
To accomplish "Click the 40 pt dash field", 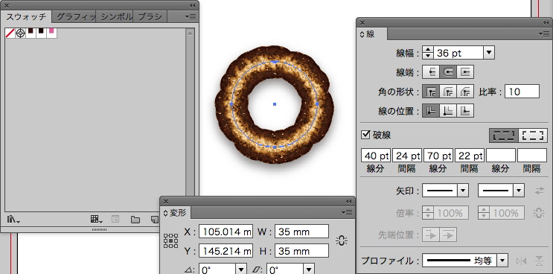I will (x=376, y=156).
